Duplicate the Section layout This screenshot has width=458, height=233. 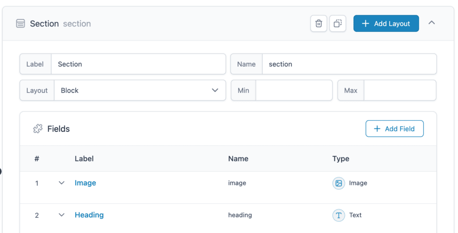338,23
